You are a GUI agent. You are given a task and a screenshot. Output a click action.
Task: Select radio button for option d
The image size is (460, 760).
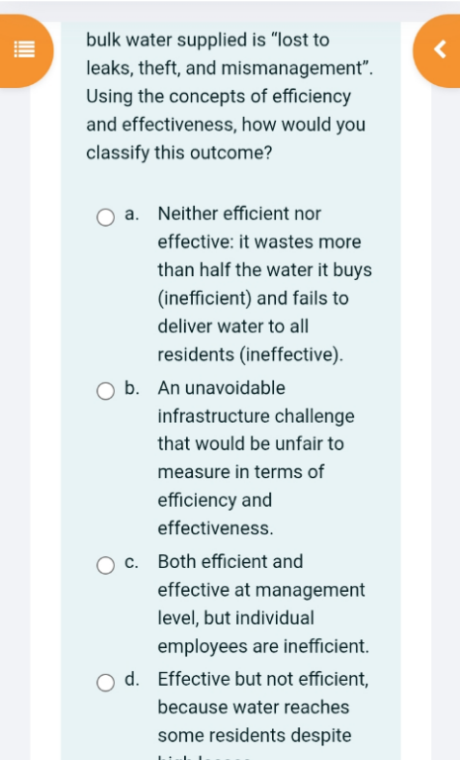[x=106, y=683]
